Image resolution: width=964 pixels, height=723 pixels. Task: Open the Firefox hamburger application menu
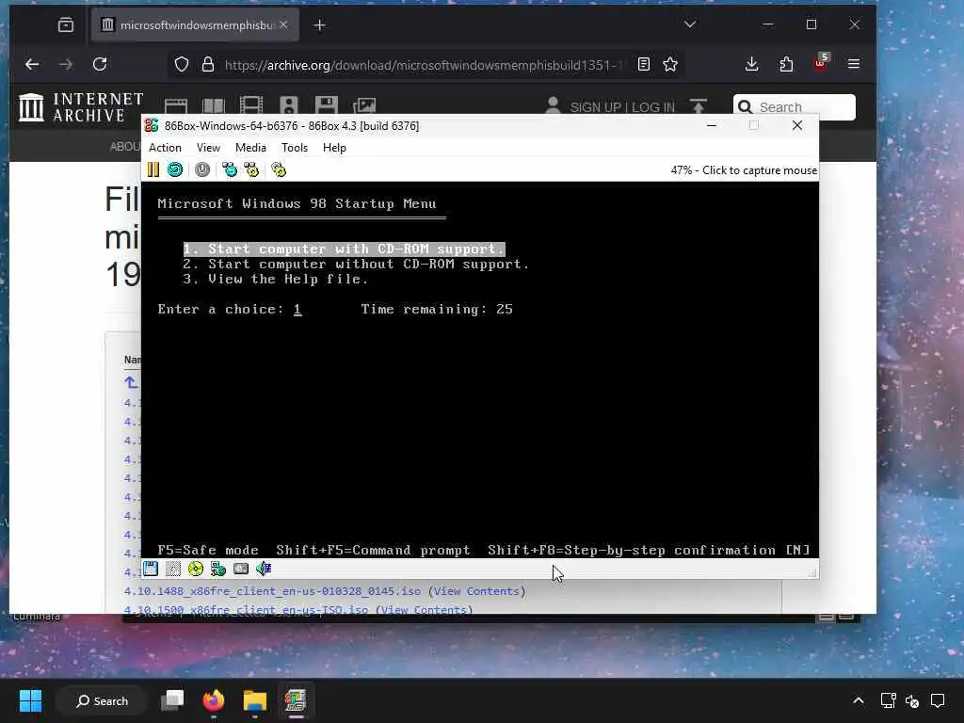[x=854, y=64]
